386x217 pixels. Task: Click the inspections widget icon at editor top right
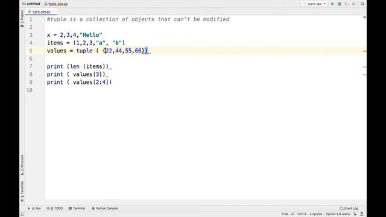click(x=364, y=17)
